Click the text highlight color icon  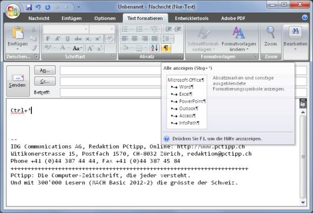click(x=47, y=48)
